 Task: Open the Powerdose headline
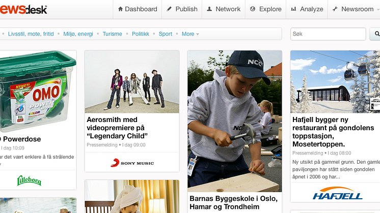pyautogui.click(x=20, y=139)
